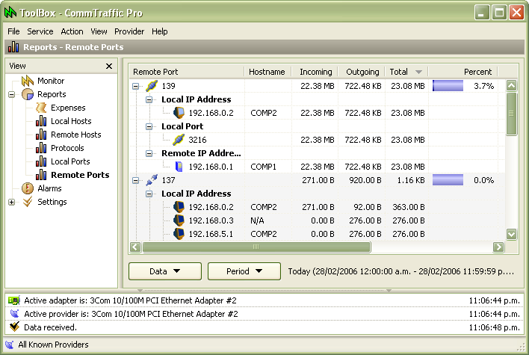Collapse Local IP Address group under port 137
The height and width of the screenshot is (355, 529).
click(149, 194)
